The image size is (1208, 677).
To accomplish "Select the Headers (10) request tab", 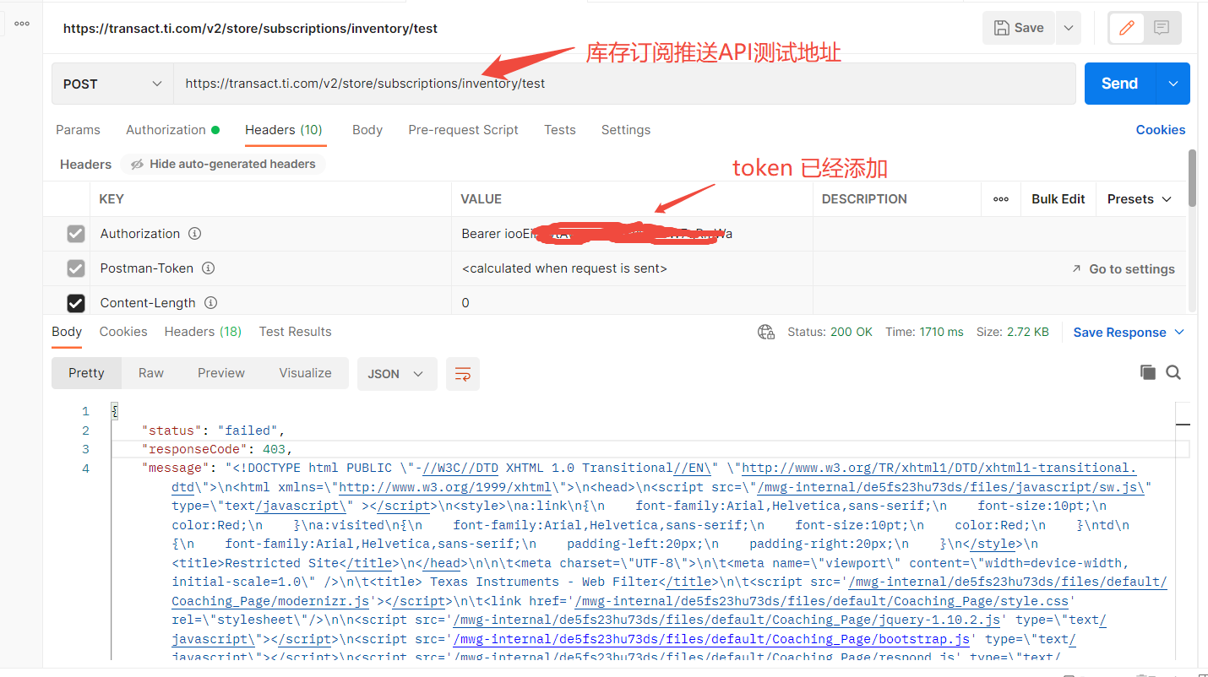I will tap(284, 130).
